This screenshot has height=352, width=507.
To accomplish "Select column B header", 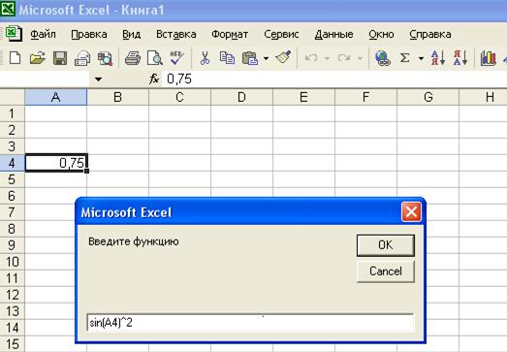I will pyautogui.click(x=117, y=97).
